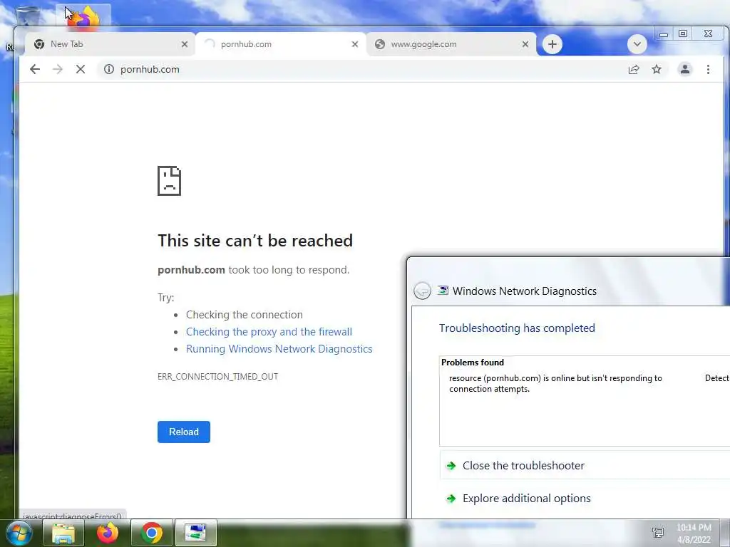The image size is (730, 547).
Task: Click Running Windows Network Diagnostics link
Action: (x=279, y=349)
